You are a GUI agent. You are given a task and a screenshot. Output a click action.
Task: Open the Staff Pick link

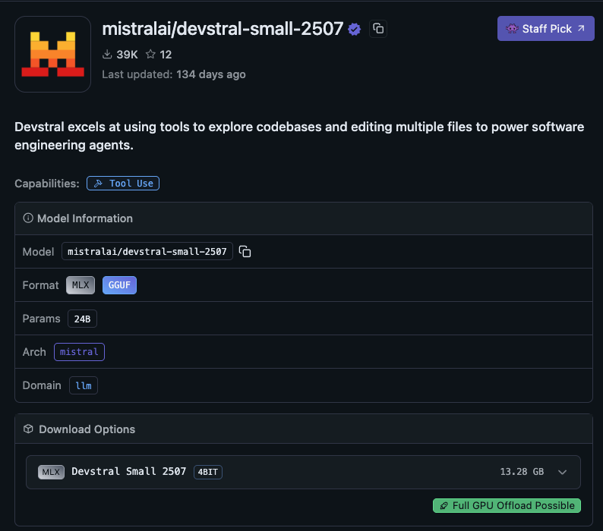[546, 28]
